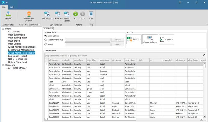Viewport: 208px width, 122px height.
Task: Click the horizontal scrollbar right arrow
Action: click(201, 119)
